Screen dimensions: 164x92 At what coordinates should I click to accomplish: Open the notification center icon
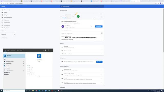coord(162,91)
